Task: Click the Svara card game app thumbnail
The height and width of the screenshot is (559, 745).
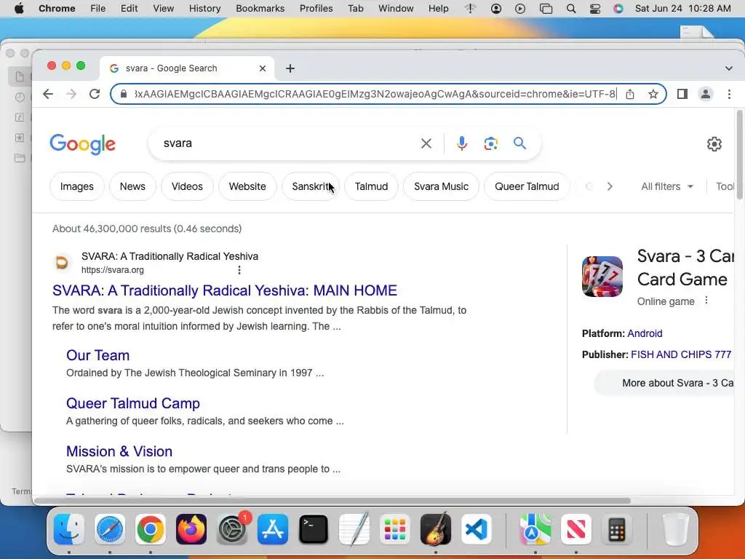Action: [x=602, y=276]
